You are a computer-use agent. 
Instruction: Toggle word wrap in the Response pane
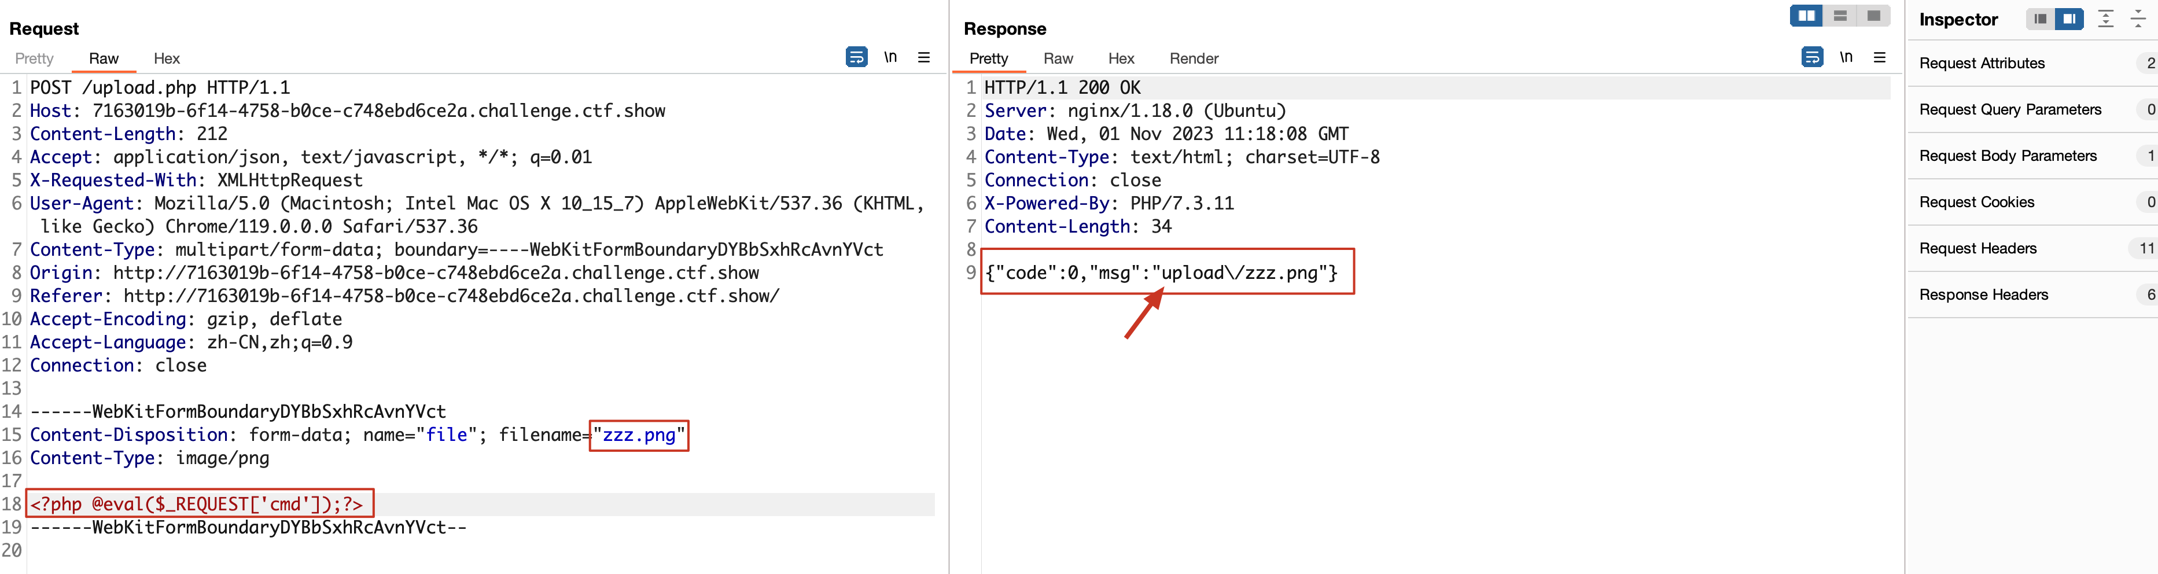click(x=1812, y=57)
